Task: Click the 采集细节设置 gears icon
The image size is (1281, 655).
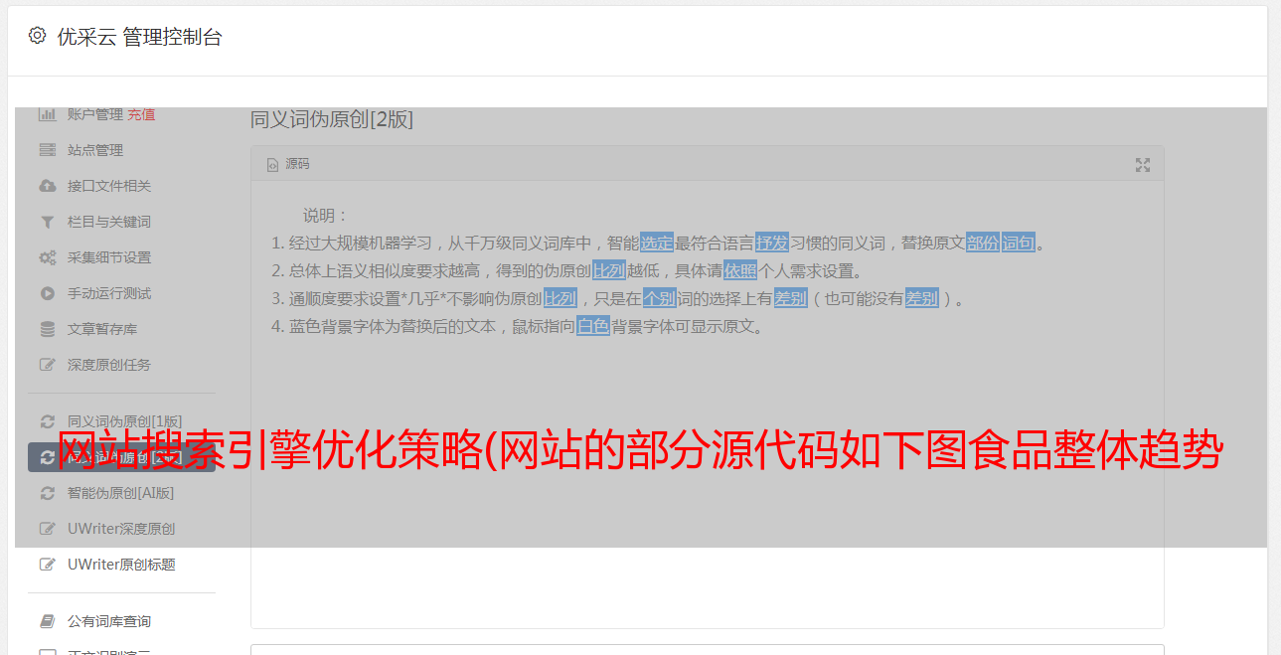Action: point(48,257)
